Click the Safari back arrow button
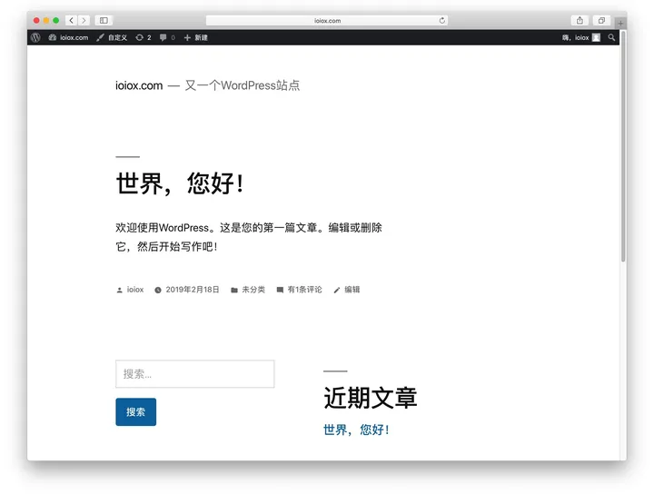The image size is (654, 504). (71, 20)
